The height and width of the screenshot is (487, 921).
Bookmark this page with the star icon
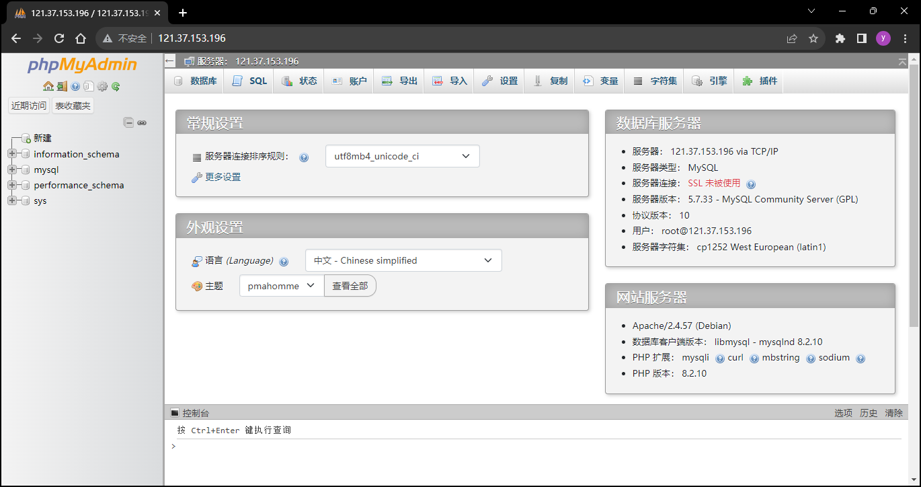813,38
